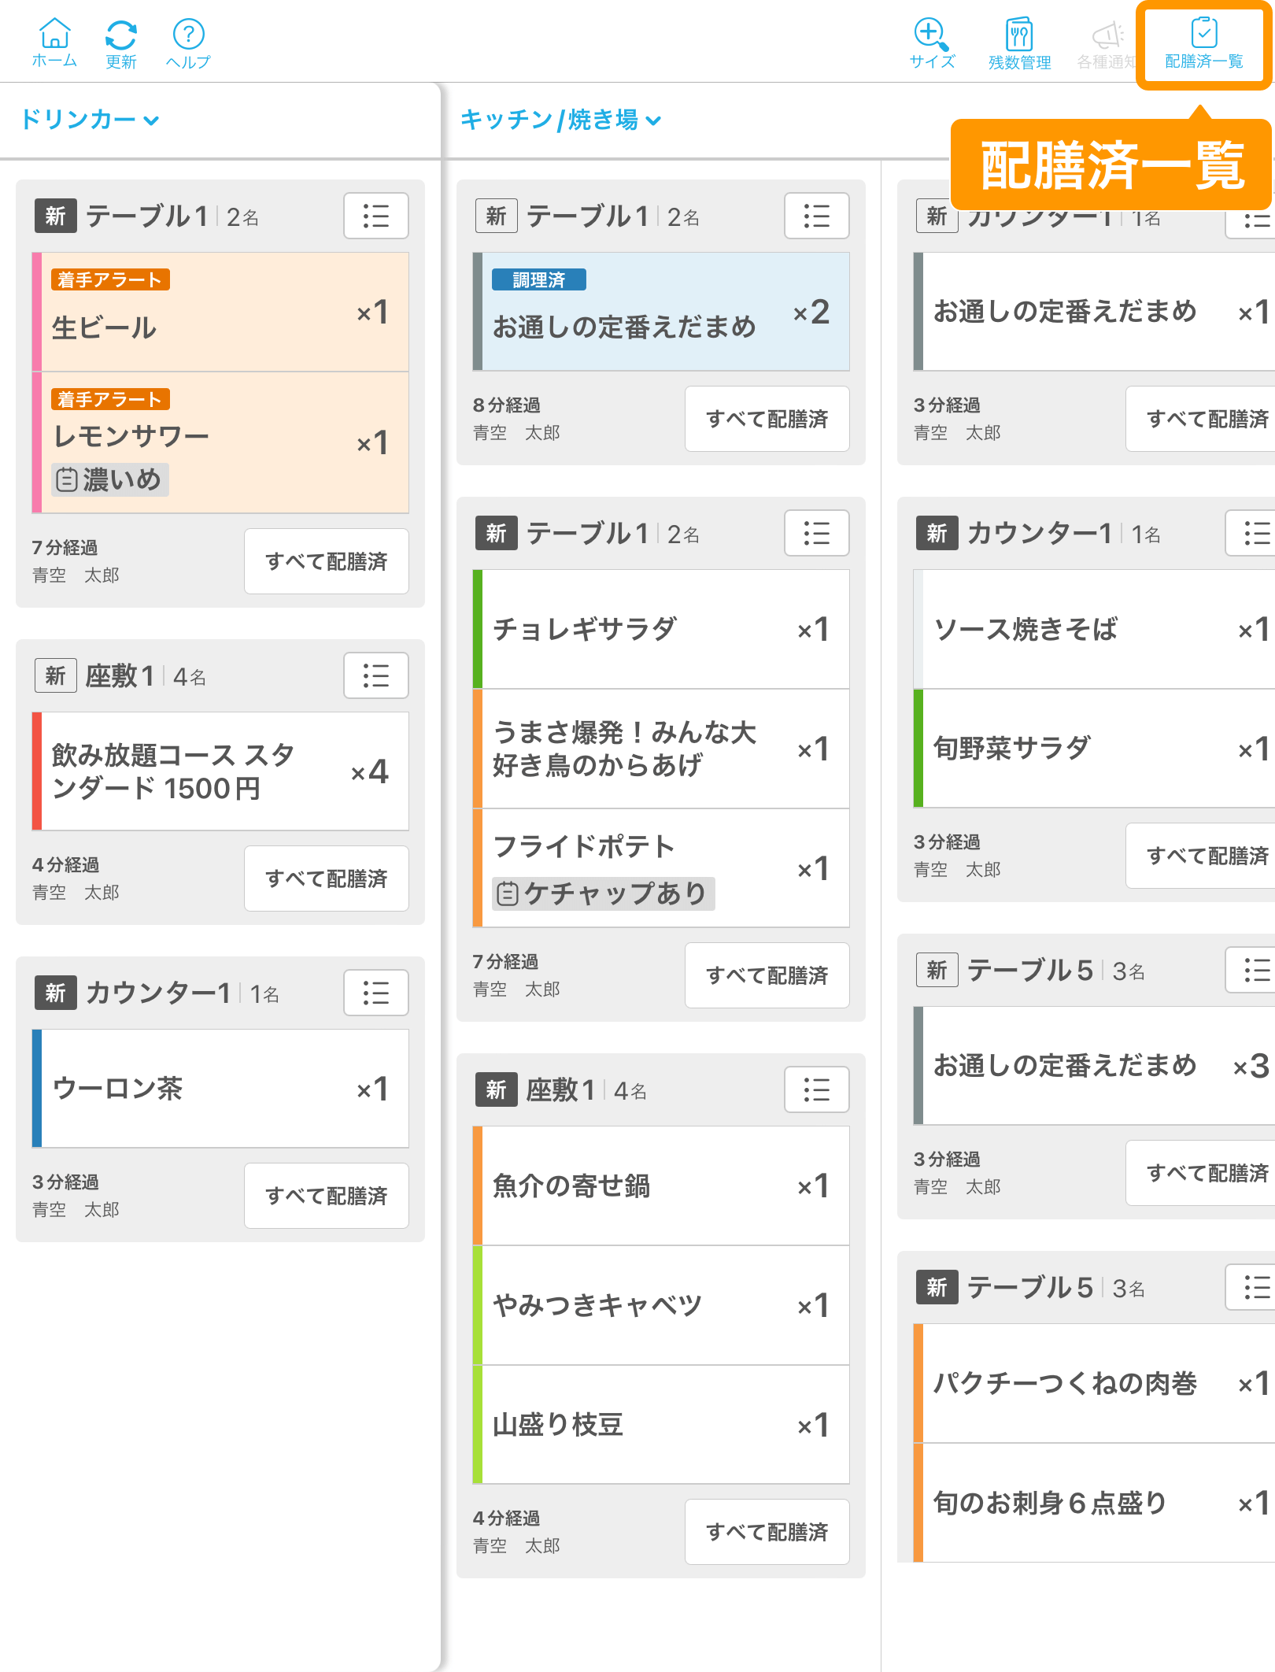Select the 調理済 お通しの定番えだまめ ×2 item
The image size is (1275, 1672).
[x=661, y=312]
